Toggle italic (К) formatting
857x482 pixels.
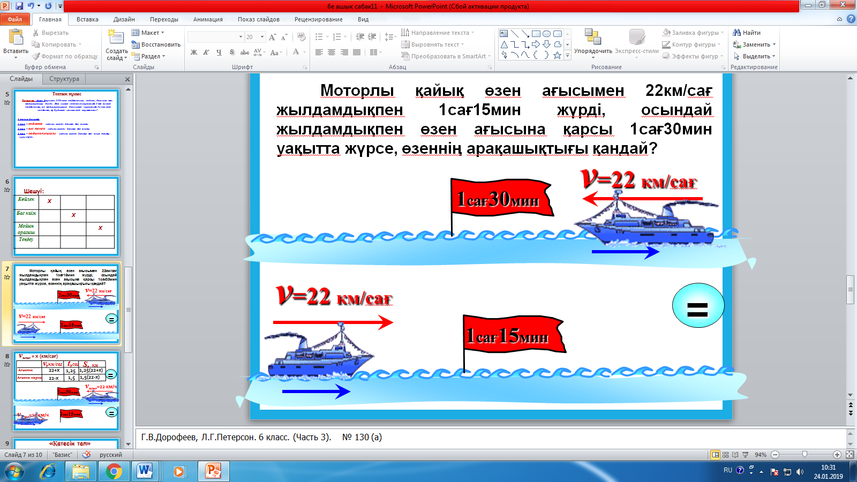pos(206,52)
